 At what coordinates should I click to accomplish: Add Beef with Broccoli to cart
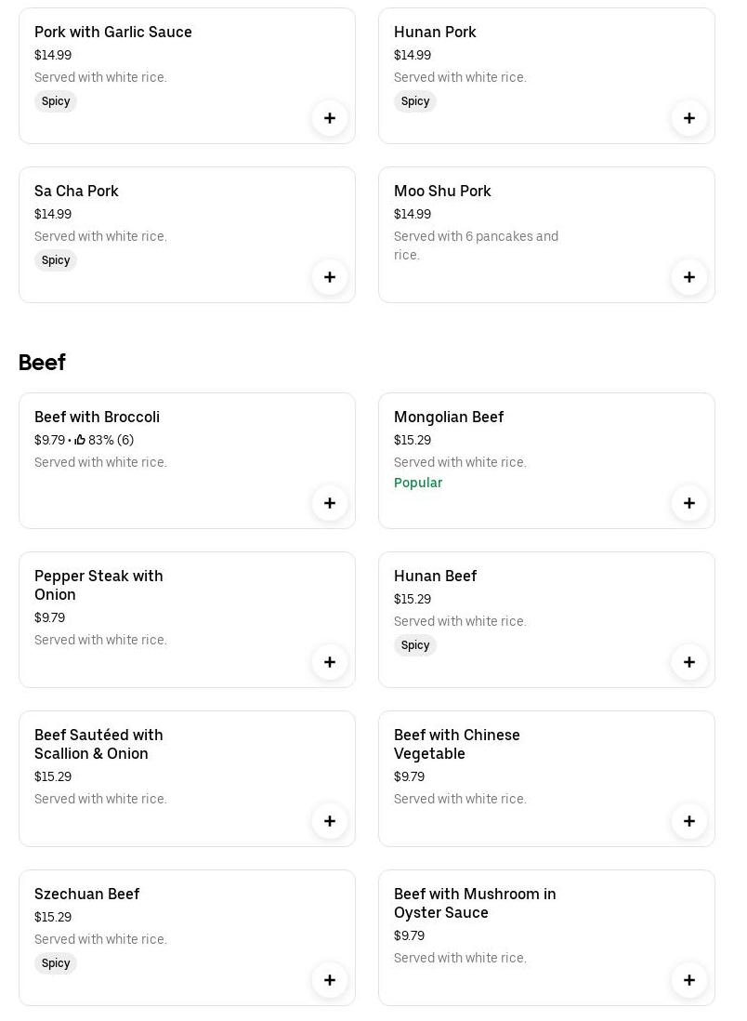[330, 503]
